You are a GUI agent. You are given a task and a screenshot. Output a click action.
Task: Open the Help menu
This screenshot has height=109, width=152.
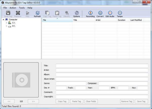point(30,8)
